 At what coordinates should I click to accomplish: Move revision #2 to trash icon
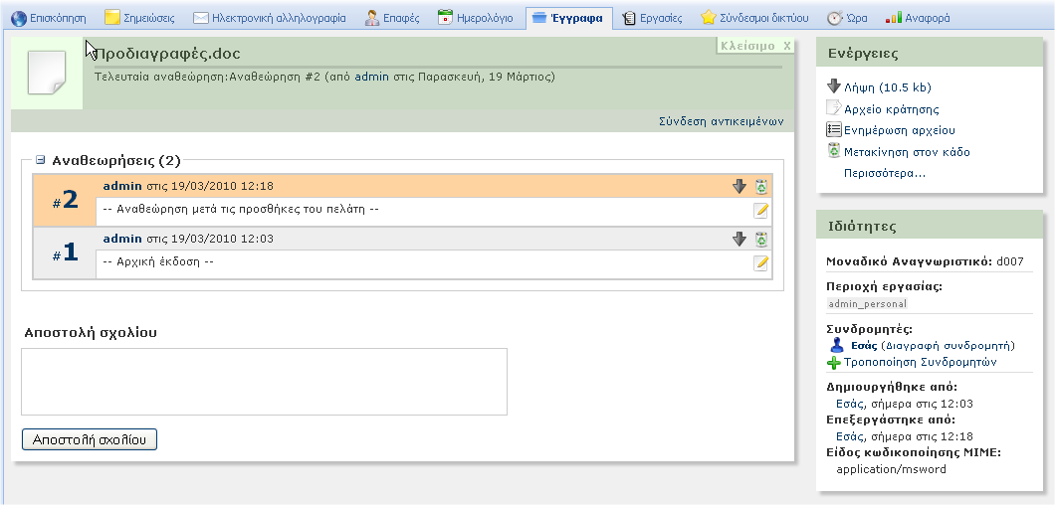pos(760,186)
